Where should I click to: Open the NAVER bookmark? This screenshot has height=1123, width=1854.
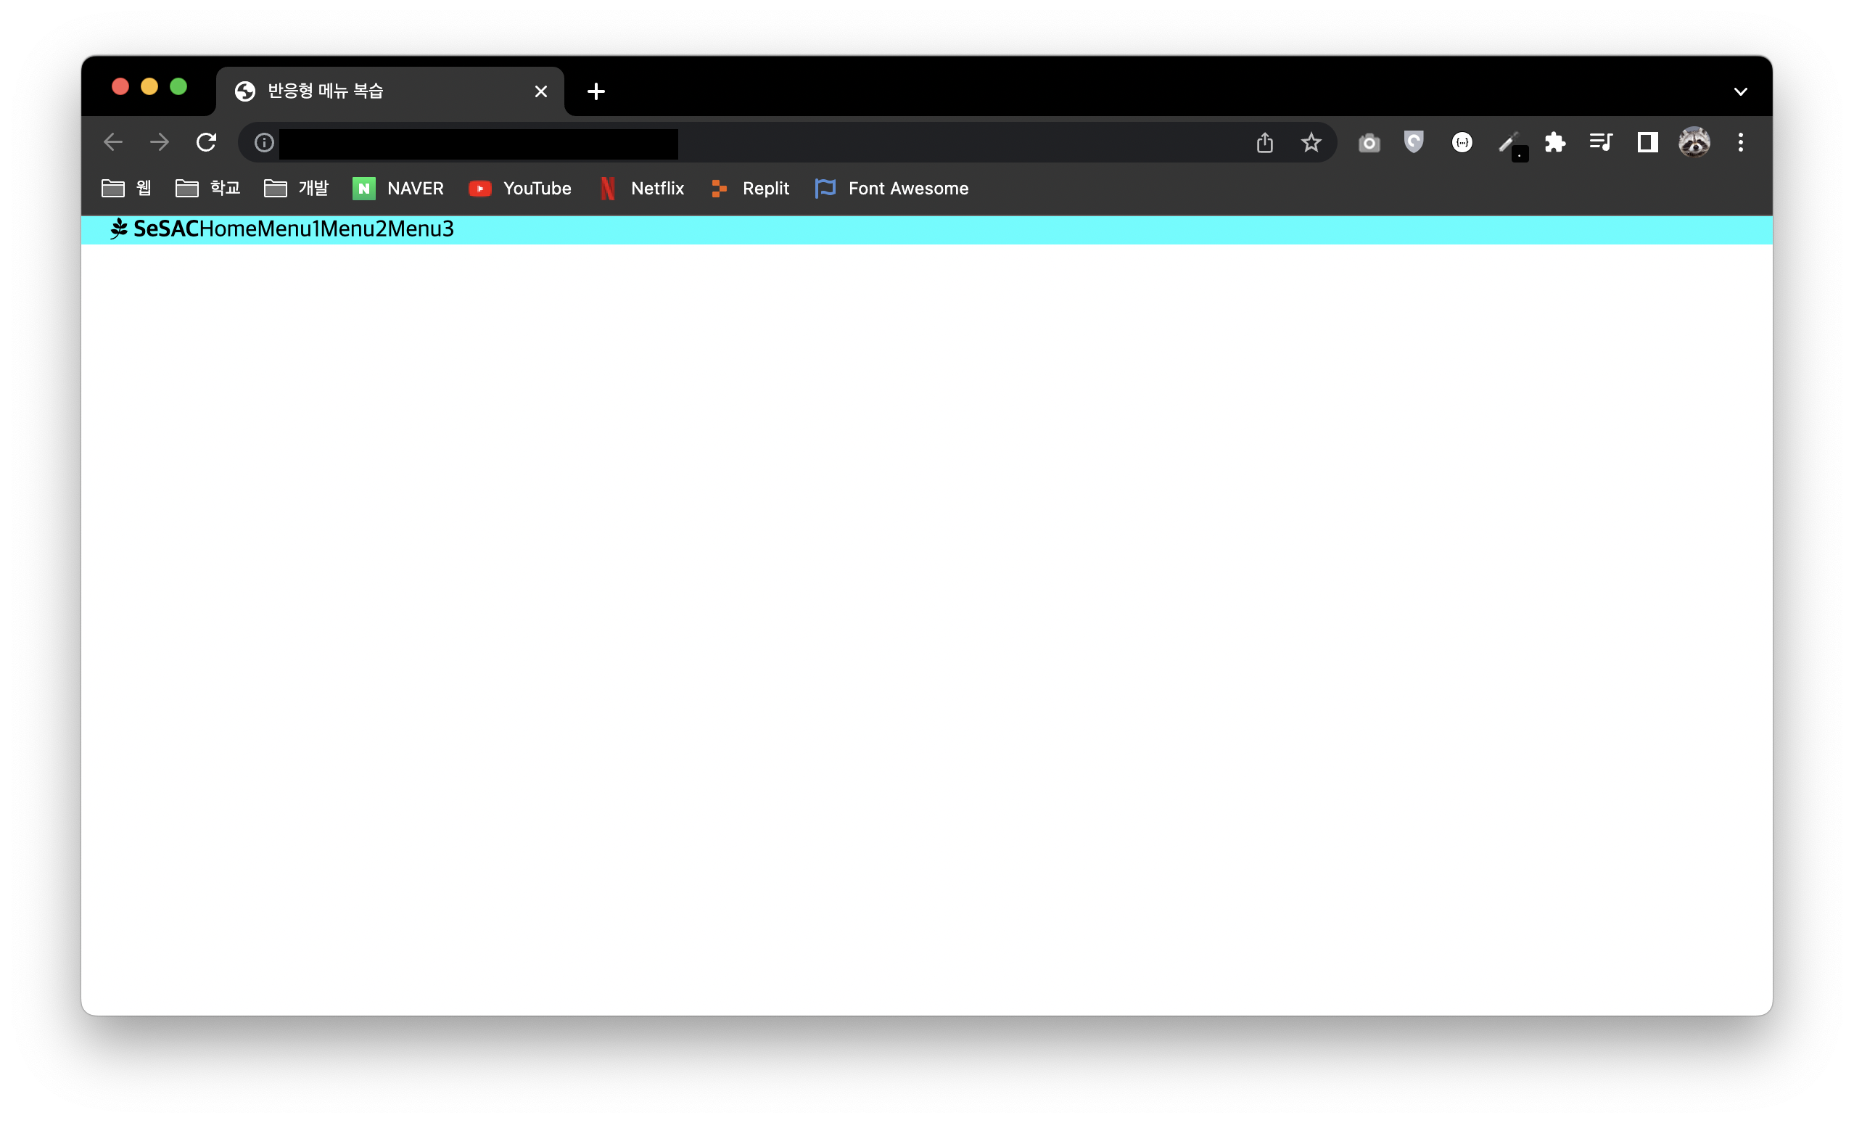(398, 188)
